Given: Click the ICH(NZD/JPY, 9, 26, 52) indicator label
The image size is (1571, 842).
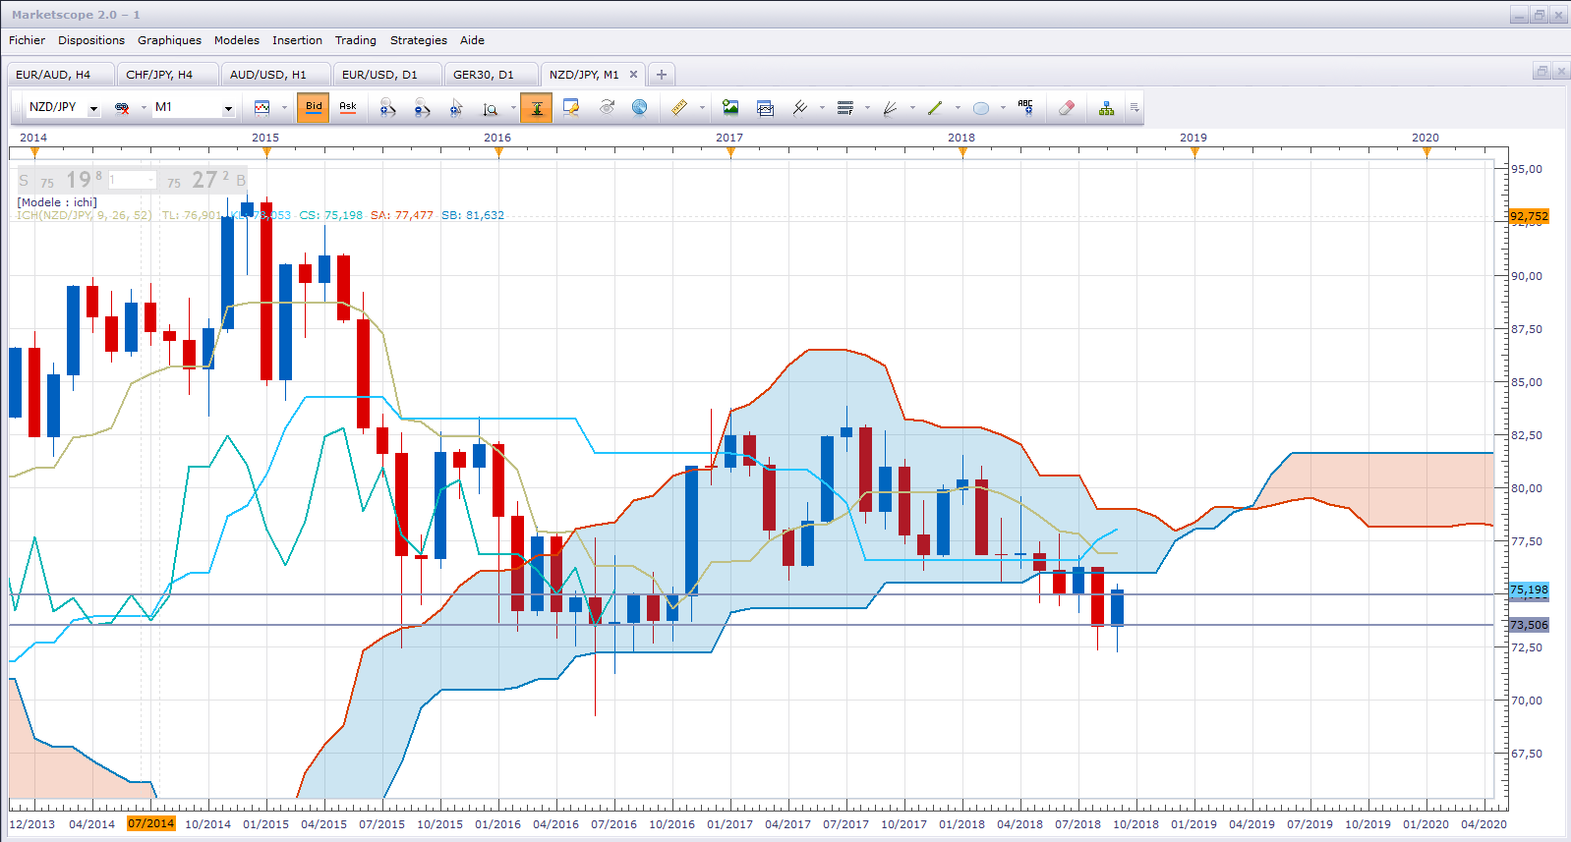Looking at the screenshot, I should click(85, 215).
